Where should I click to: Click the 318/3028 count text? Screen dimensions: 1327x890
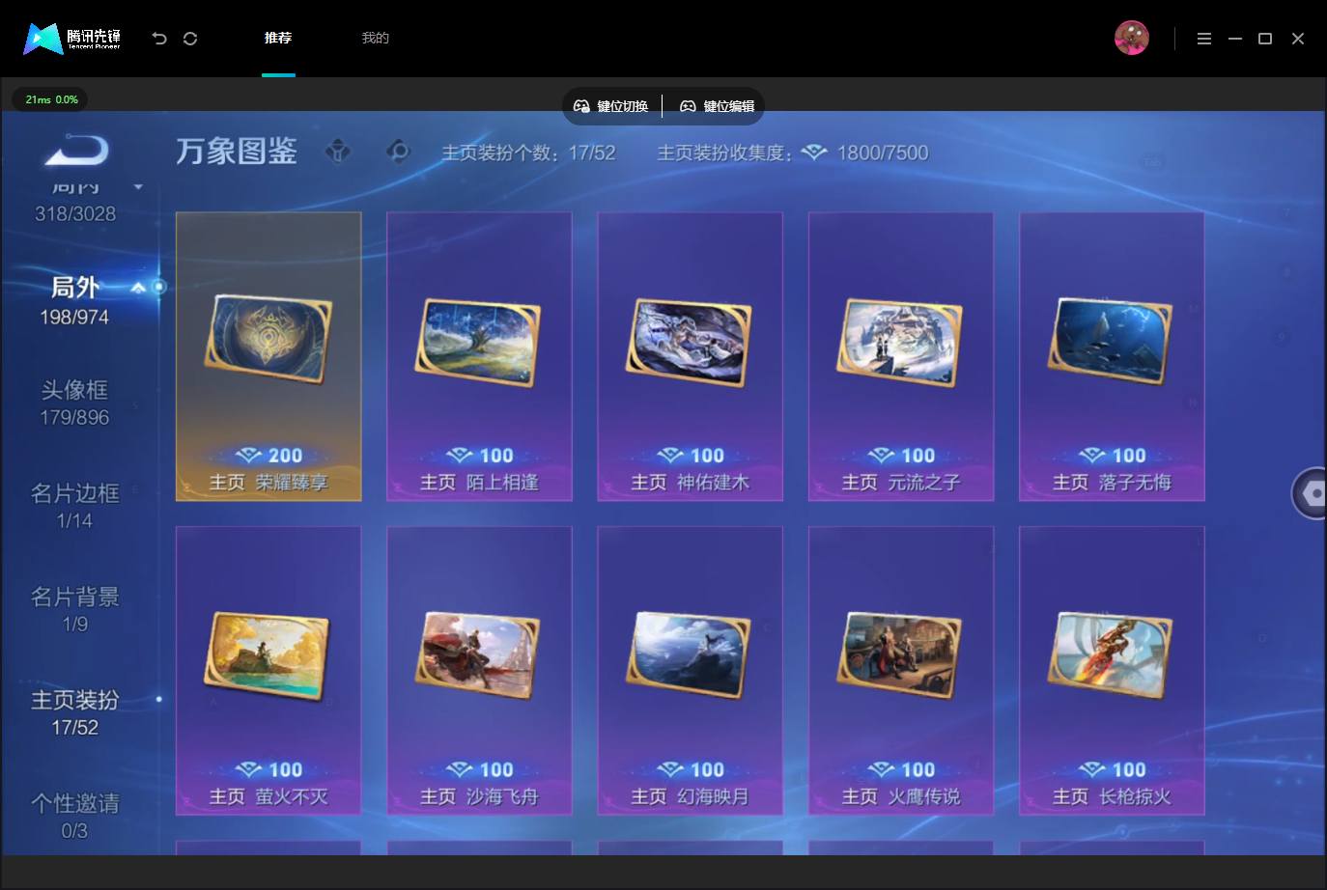(75, 213)
